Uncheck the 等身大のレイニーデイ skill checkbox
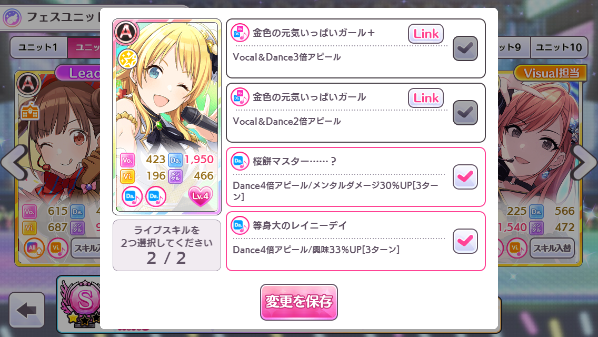The image size is (598, 337). point(465,241)
